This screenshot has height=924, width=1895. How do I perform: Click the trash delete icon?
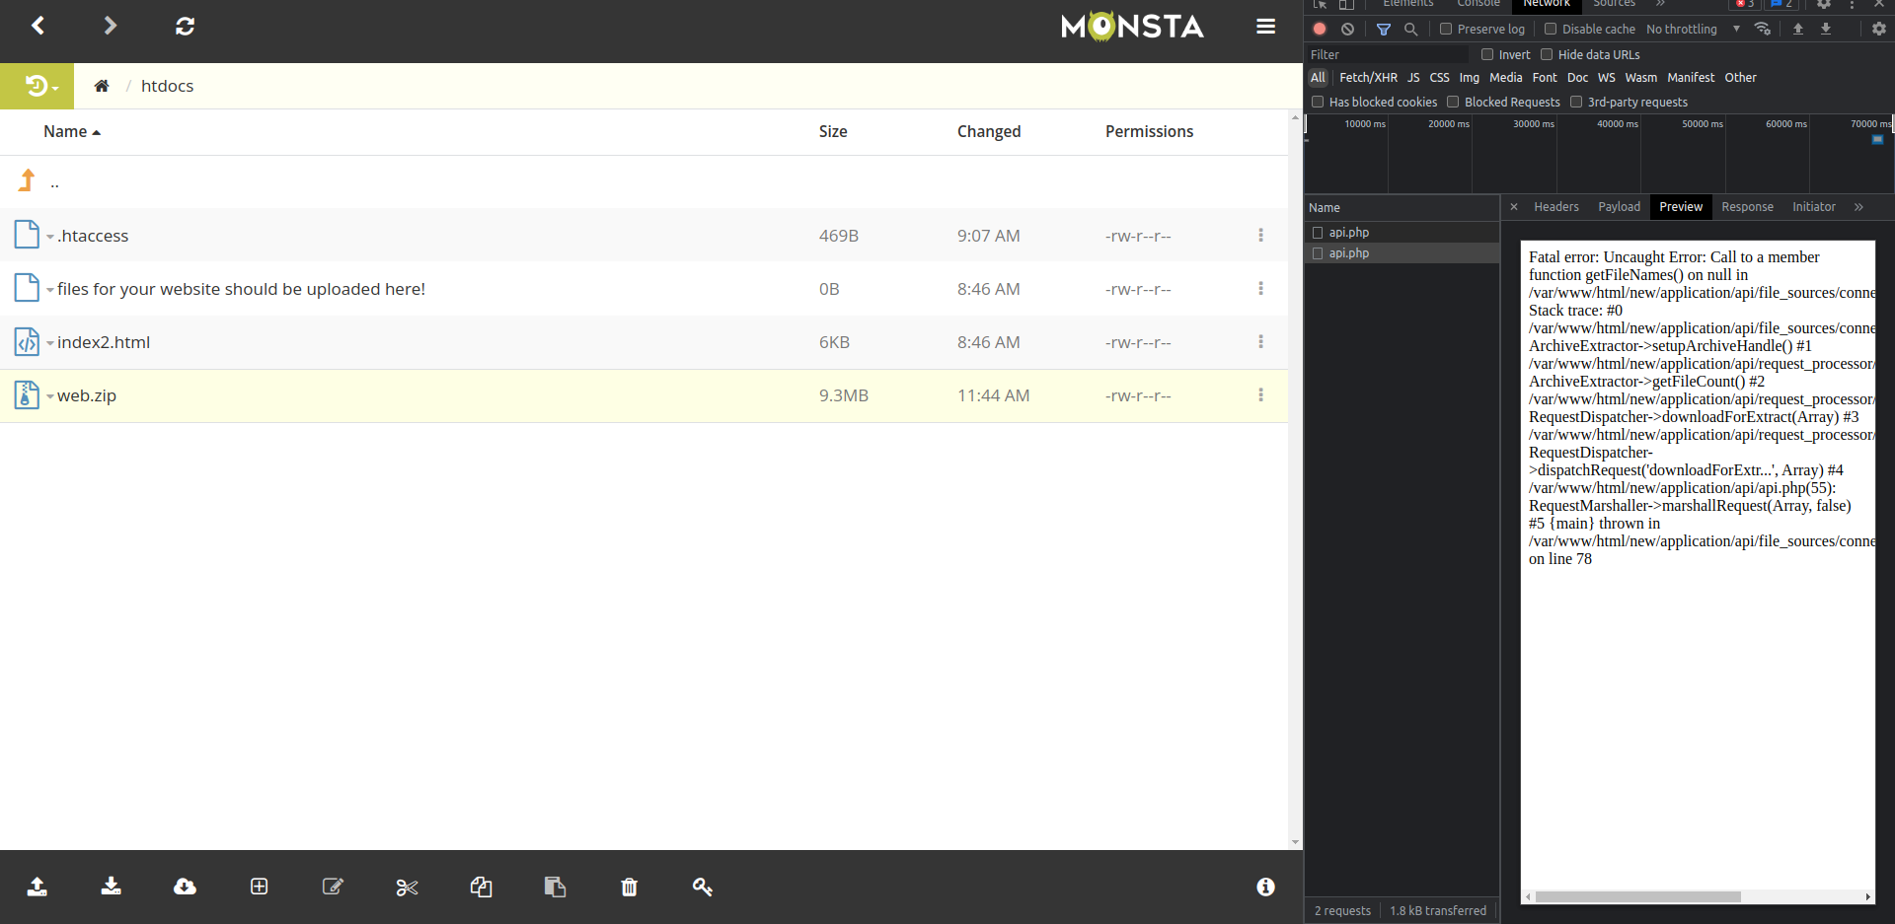629,888
